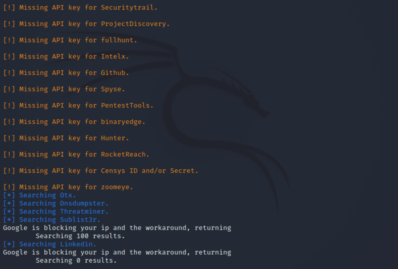Image resolution: width=398 pixels, height=269 pixels.
Task: Click the Searching 100 results text
Action: point(80,236)
